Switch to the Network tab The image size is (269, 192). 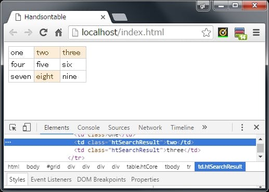point(150,128)
